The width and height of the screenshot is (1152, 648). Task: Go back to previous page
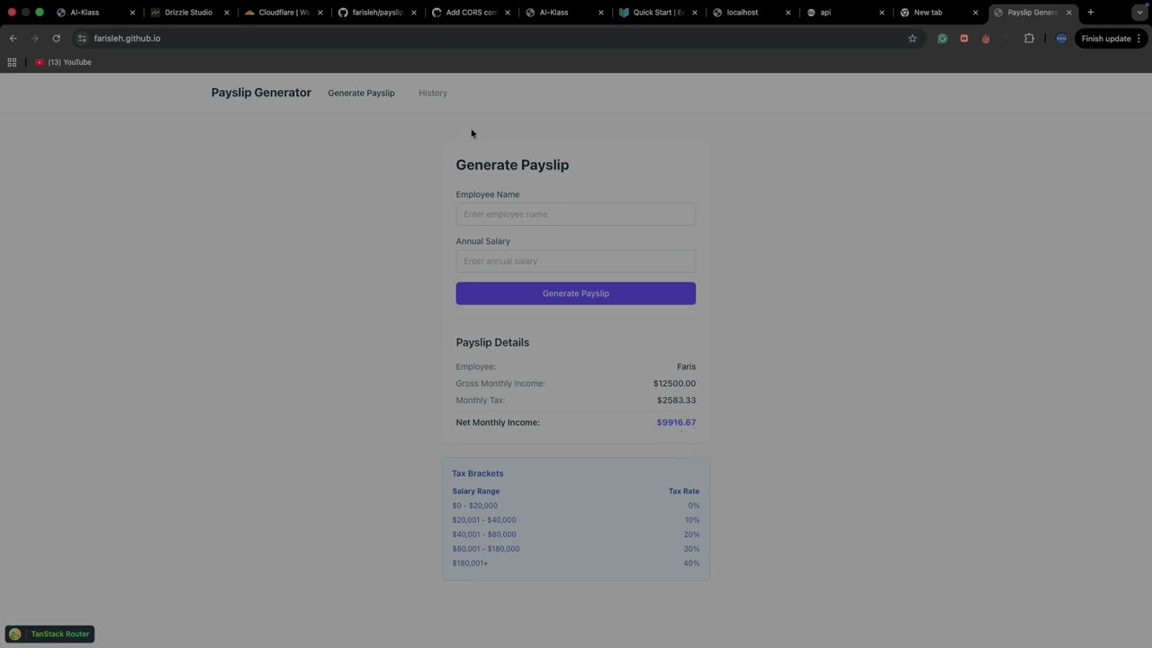pyautogui.click(x=13, y=39)
